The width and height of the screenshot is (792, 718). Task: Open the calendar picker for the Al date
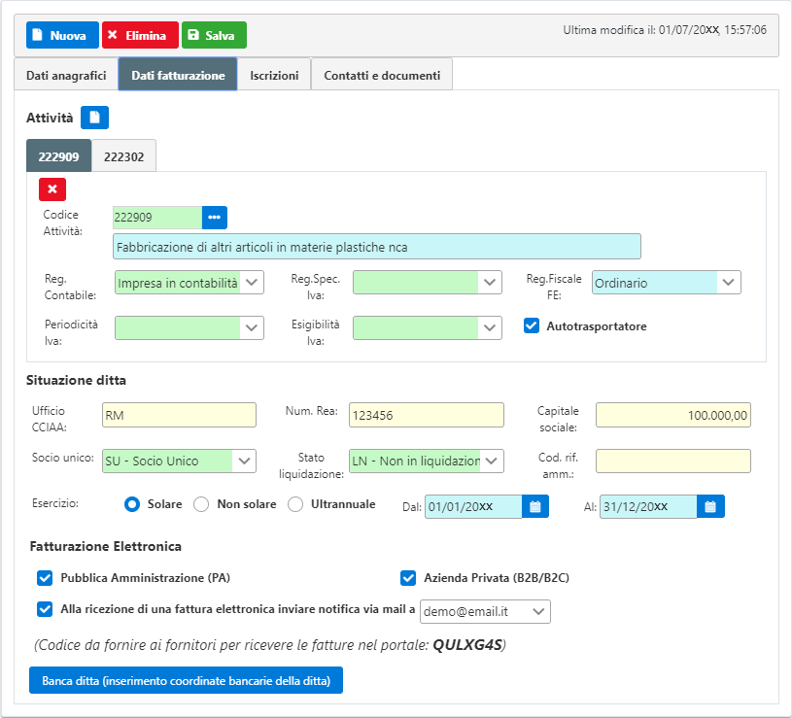[x=710, y=506]
